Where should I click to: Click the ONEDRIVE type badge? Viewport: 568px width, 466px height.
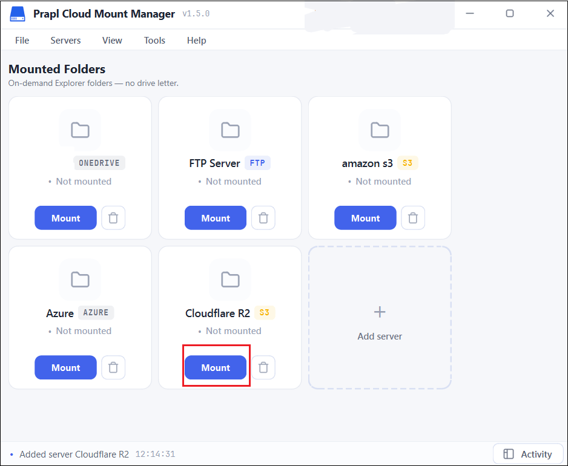click(x=99, y=163)
